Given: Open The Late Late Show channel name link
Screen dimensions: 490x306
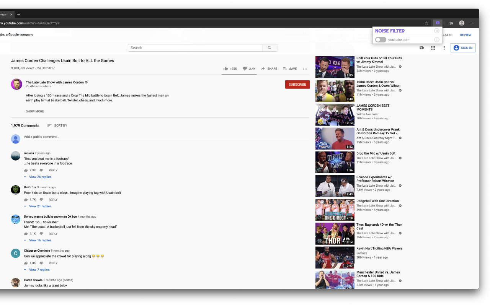Looking at the screenshot, I should (x=55, y=82).
